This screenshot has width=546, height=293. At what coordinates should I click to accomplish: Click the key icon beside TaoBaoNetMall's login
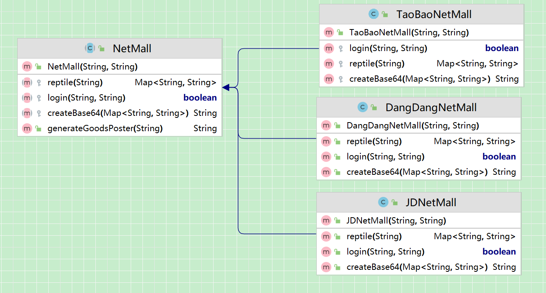coord(341,48)
